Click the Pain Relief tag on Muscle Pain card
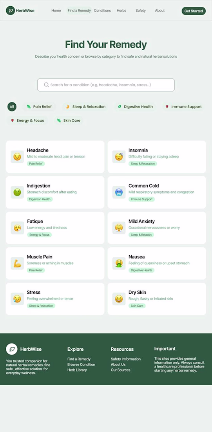Screen dimensions: 212x432 [36, 270]
